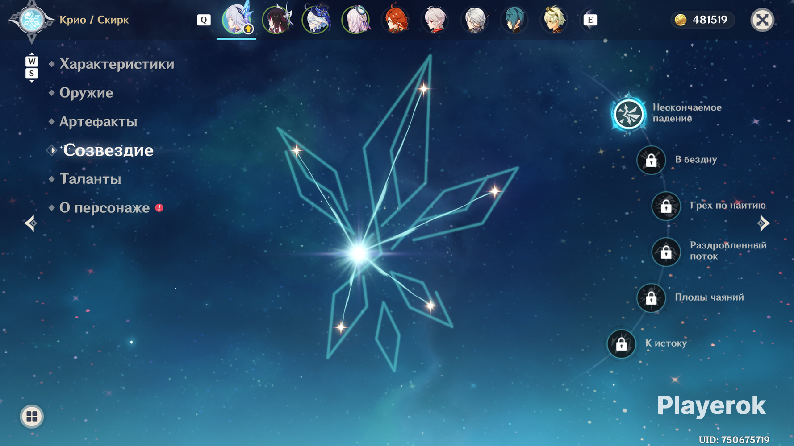Click the В бездну label

(x=696, y=160)
